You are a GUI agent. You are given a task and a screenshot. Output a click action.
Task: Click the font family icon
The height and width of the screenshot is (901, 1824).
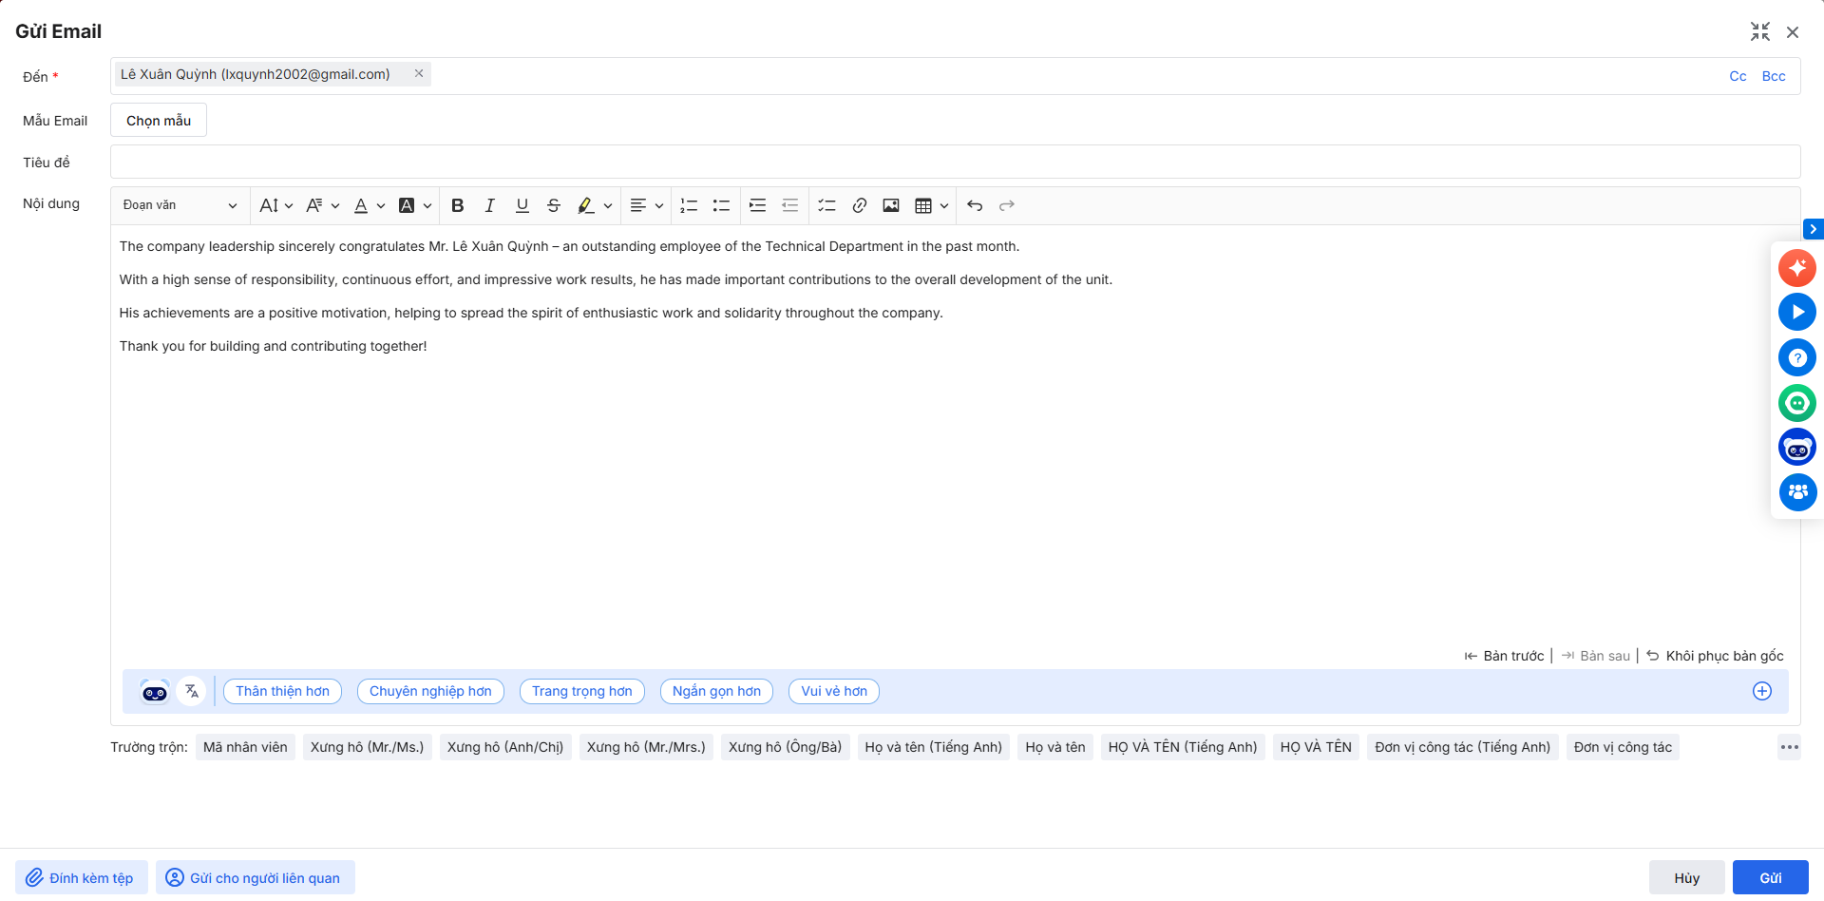(314, 205)
